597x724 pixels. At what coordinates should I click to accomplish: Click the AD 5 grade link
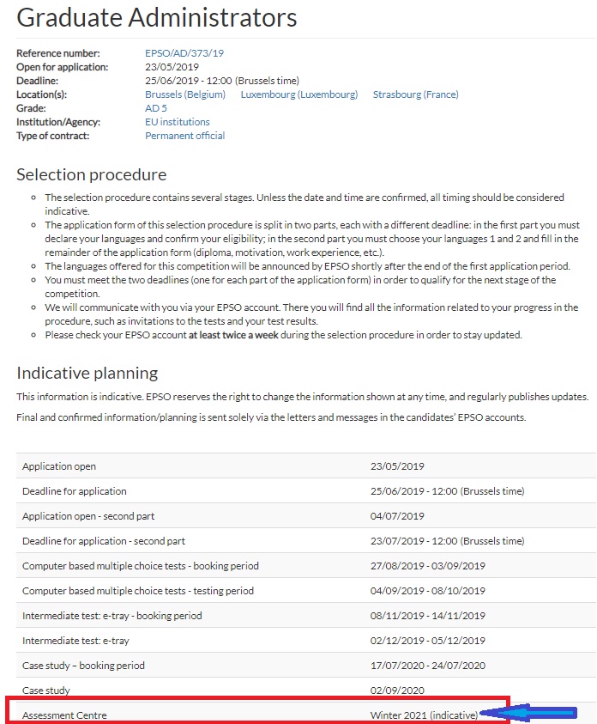click(156, 108)
